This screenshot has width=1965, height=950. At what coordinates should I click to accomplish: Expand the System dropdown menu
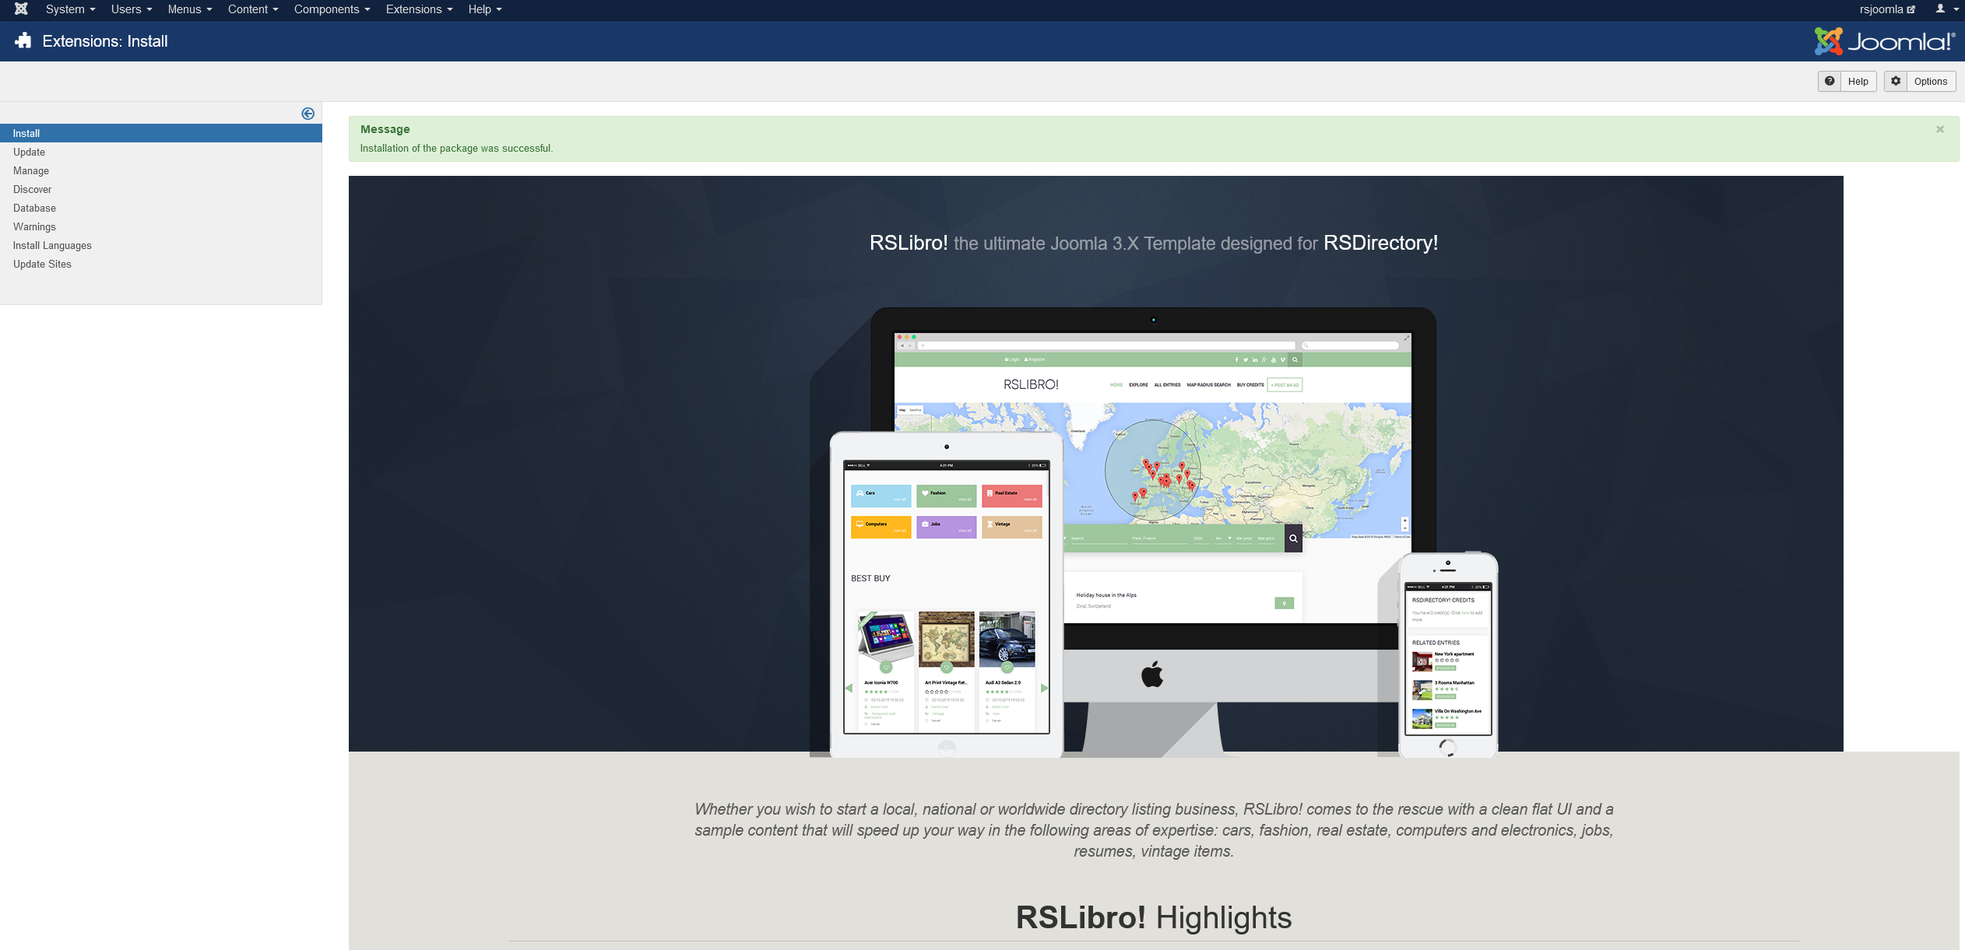(68, 10)
